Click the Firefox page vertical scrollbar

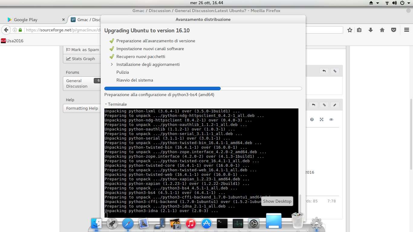(x=411, y=134)
